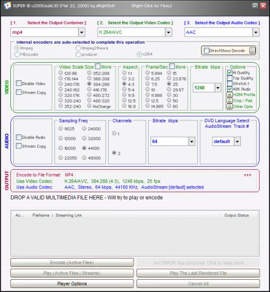Viewport: 270px width, 292px height.
Task: Open Player Options
Action: pos(72,283)
